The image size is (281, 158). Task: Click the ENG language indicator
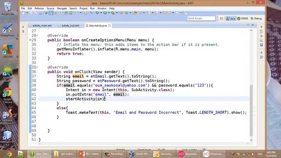coord(260,154)
